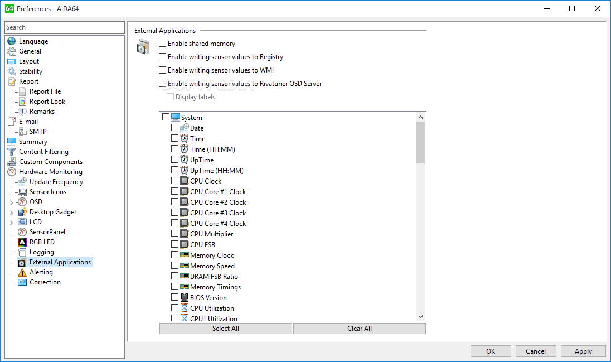Expand the Desktop Gadget tree node
This screenshot has width=611, height=362.
click(x=11, y=213)
